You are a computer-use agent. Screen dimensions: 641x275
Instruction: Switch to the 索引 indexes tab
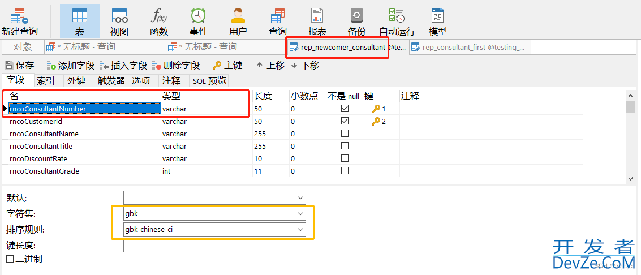pos(45,80)
